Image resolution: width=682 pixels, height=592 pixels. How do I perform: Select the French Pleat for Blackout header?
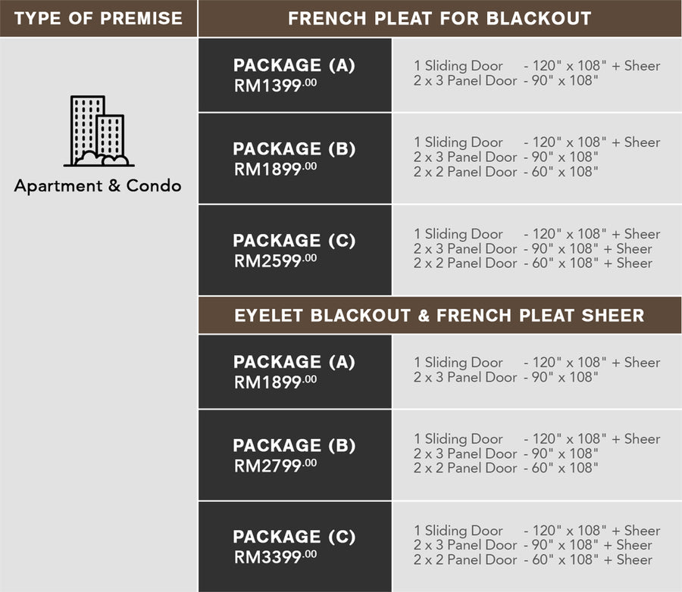pos(440,18)
